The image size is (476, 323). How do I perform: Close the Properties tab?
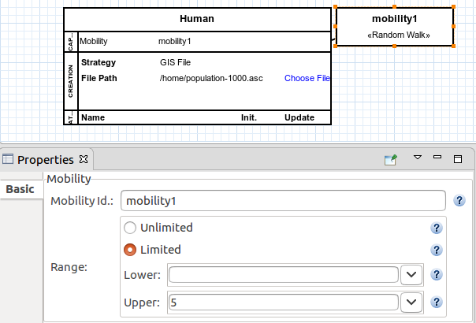tap(84, 159)
